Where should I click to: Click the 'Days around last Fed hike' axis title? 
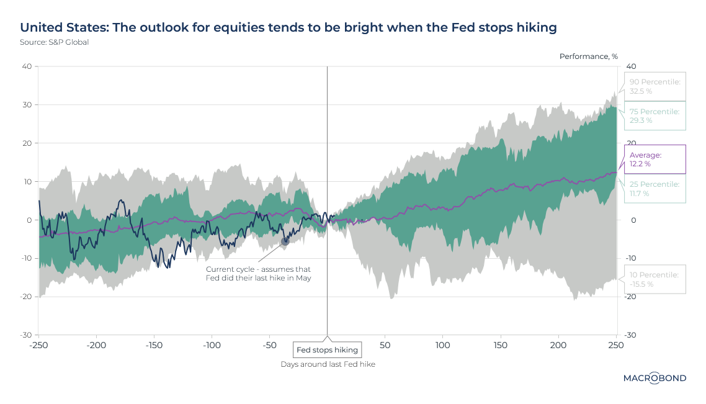pos(328,365)
